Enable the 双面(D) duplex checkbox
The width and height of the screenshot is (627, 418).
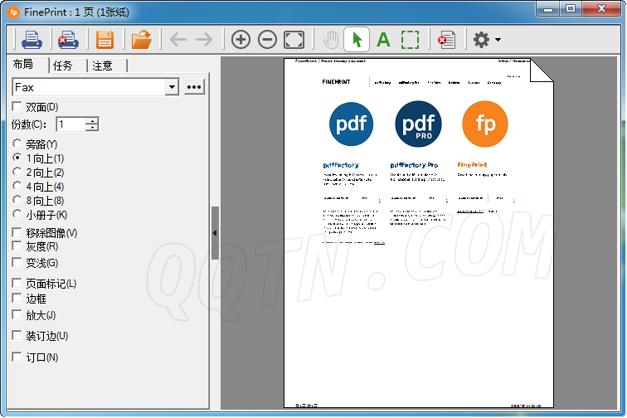tap(17, 107)
